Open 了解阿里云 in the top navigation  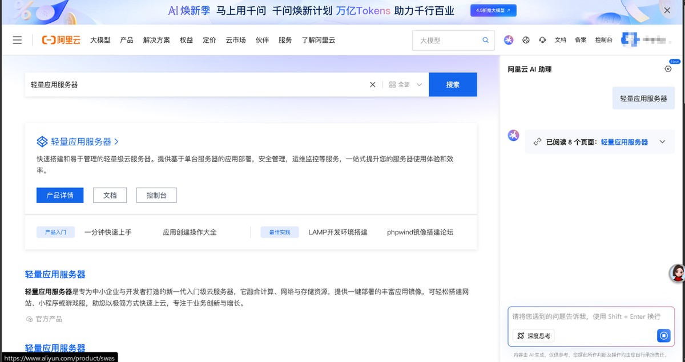coord(319,40)
